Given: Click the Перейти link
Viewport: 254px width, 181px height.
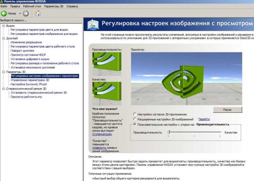Looking at the screenshot, I should click(x=204, y=119).
